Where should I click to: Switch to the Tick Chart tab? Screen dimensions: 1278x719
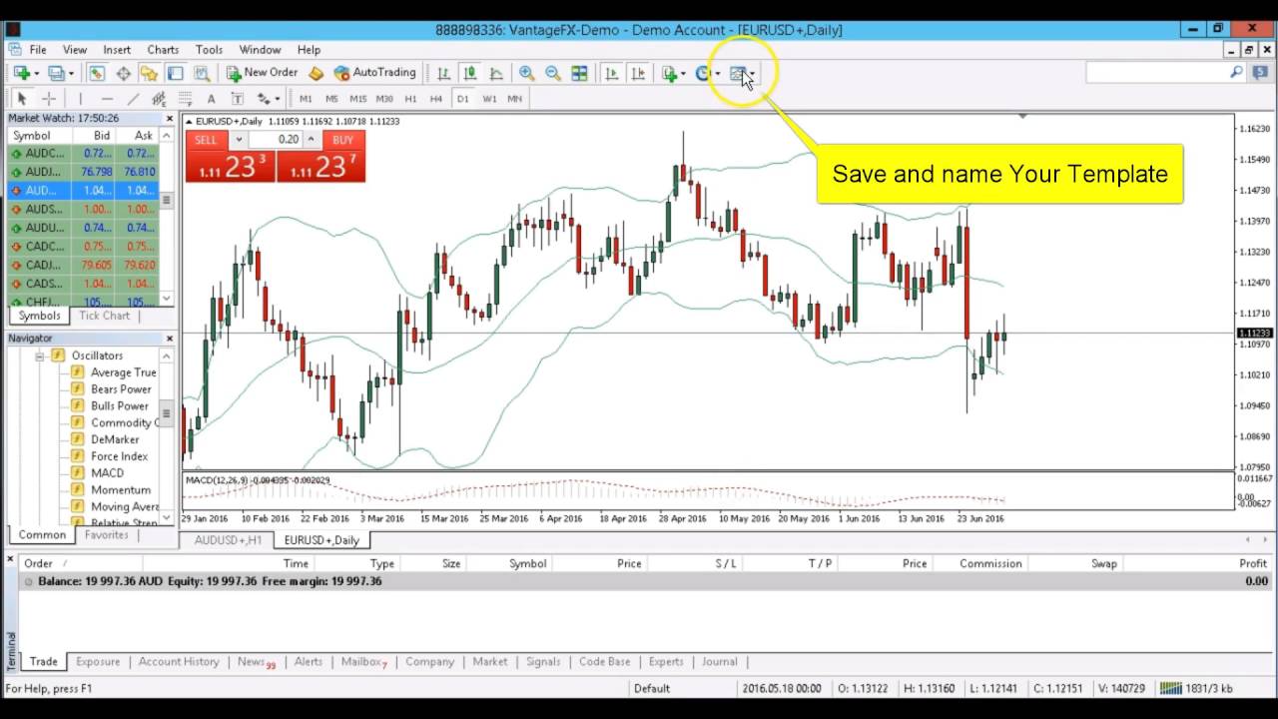pos(104,316)
